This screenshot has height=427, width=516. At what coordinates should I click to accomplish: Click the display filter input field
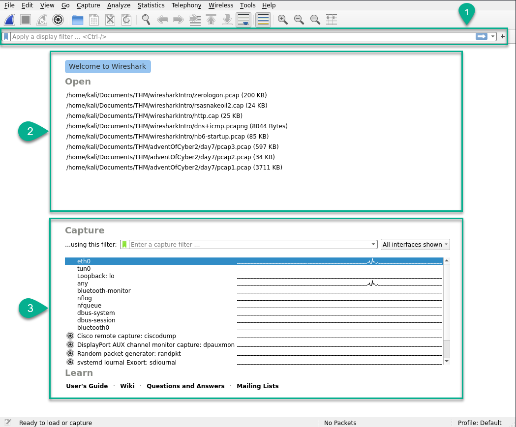[x=243, y=36]
